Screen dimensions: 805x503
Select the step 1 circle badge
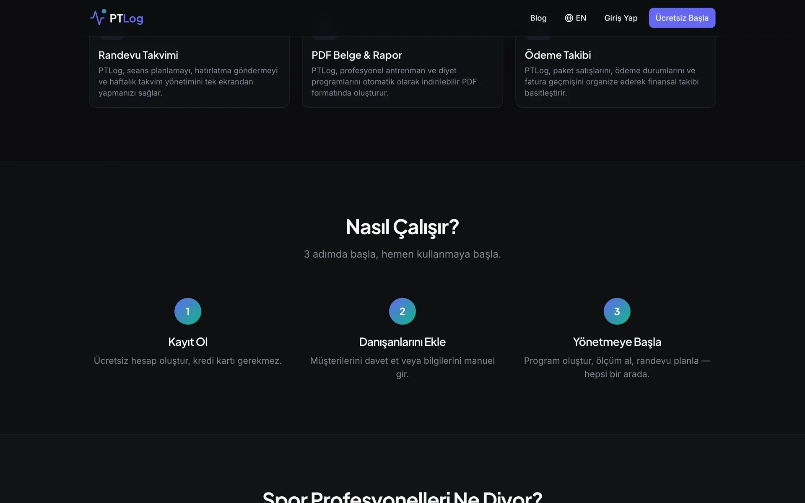coord(188,311)
